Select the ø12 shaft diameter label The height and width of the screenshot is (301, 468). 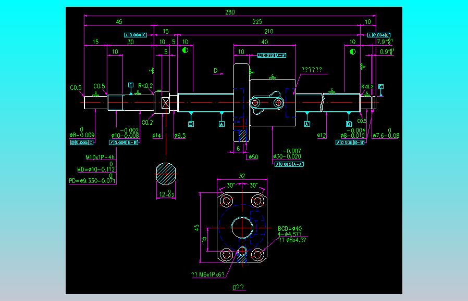(x=322, y=136)
